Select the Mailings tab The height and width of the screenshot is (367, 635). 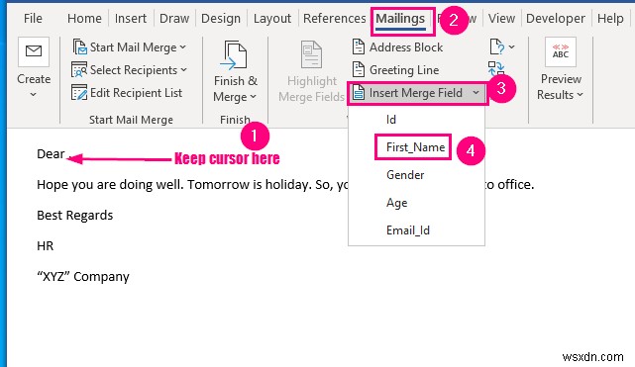point(400,19)
